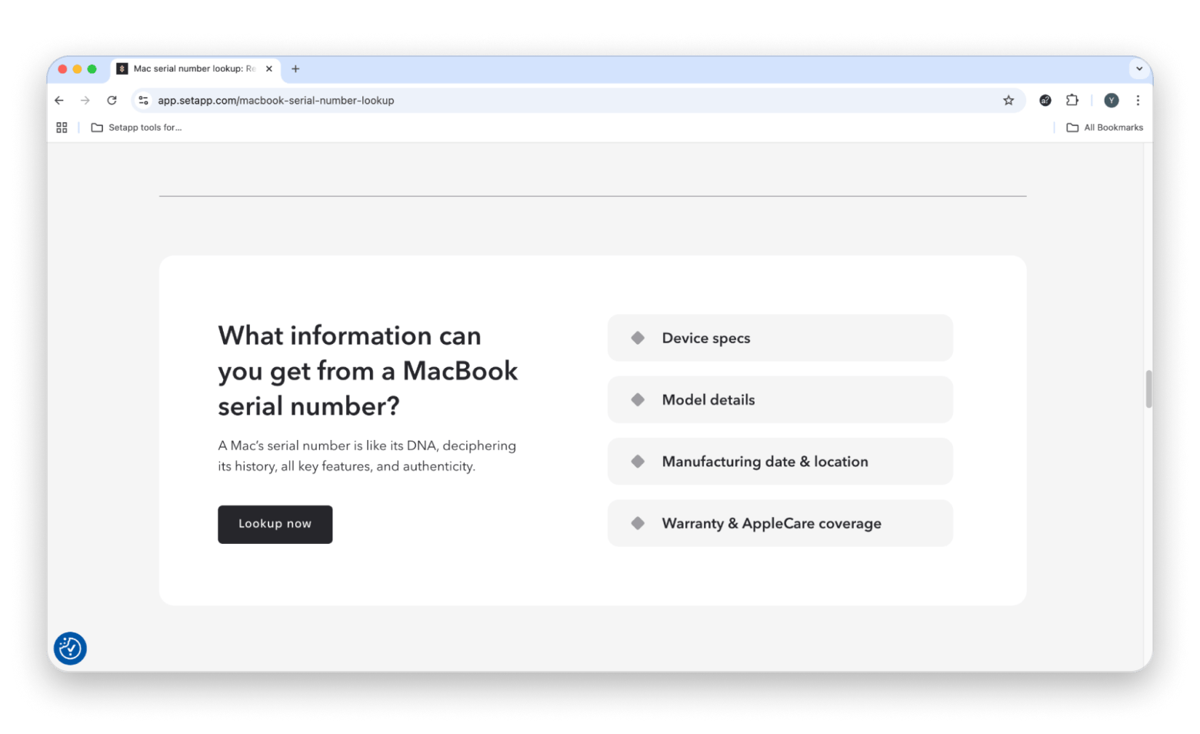Open the All Bookmarks folder
This screenshot has height=734, width=1200.
coord(1105,128)
